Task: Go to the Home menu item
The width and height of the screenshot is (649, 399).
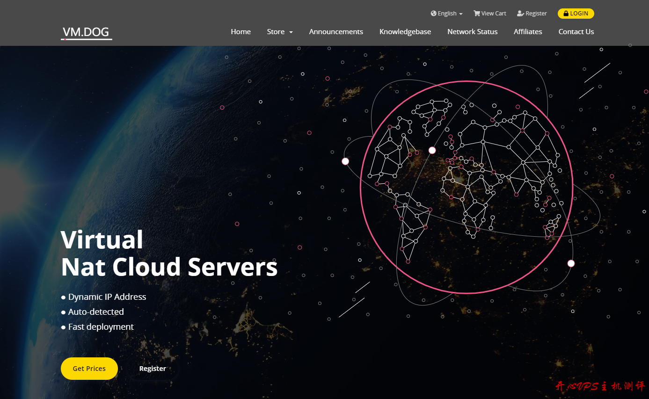Action: (241, 32)
